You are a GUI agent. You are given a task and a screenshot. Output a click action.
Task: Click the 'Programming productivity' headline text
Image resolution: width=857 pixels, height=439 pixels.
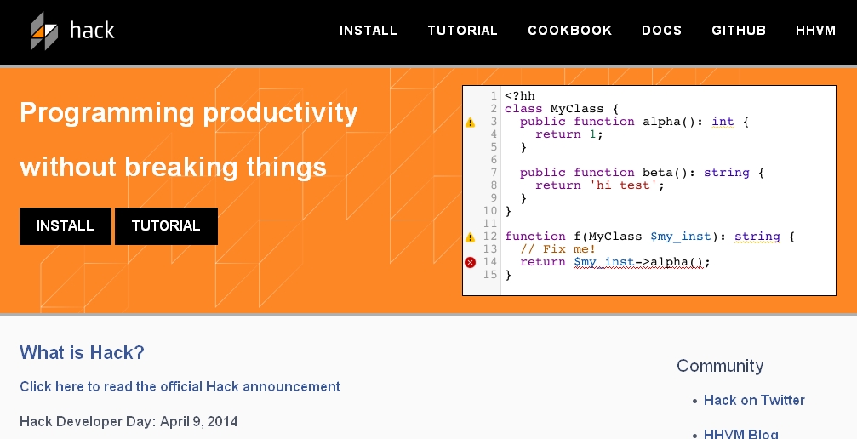[x=189, y=113]
